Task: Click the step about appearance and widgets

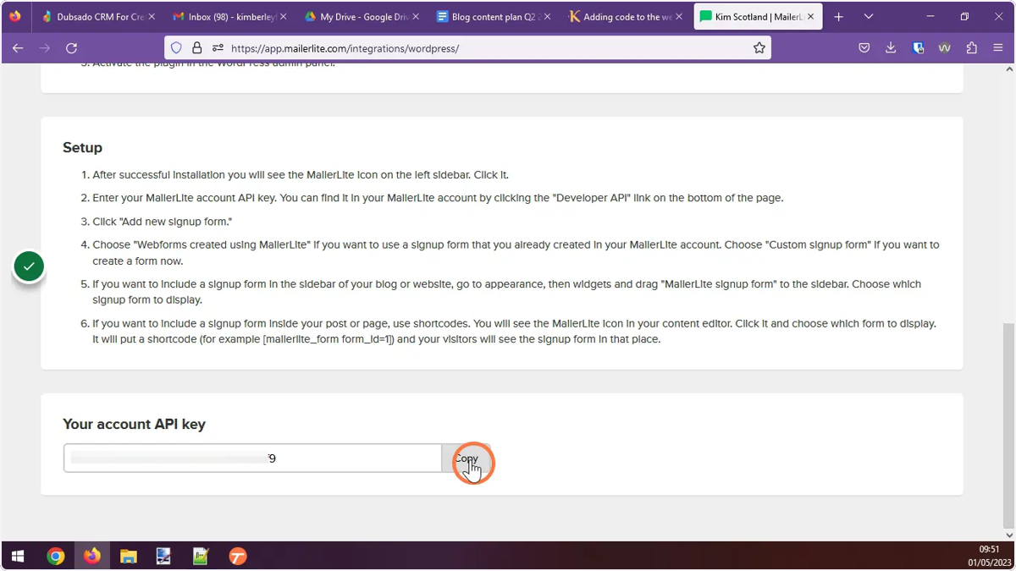Action: [x=507, y=292]
